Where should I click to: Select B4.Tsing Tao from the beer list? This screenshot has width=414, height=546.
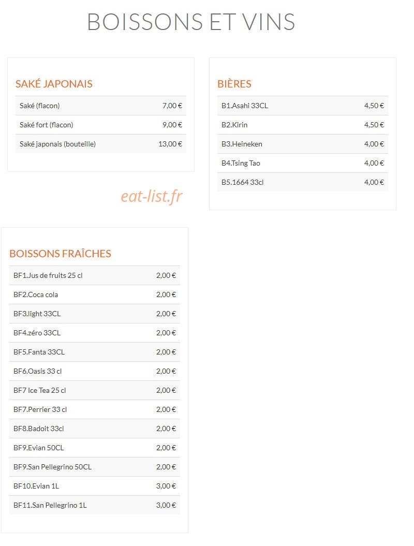tap(303, 163)
